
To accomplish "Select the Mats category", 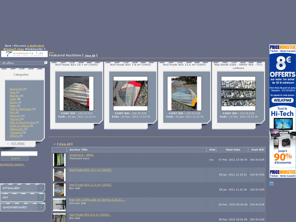I will pyautogui.click(x=13, y=106).
